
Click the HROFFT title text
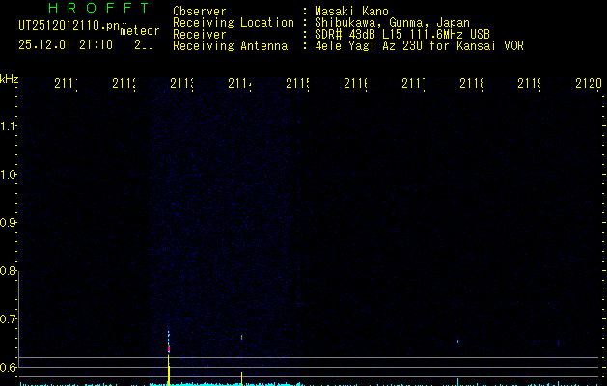(99, 8)
